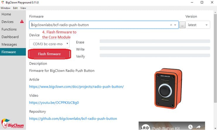Open the github.com bcf-radio-push-button repository link
The width and height of the screenshot is (217, 130).
[73, 119]
